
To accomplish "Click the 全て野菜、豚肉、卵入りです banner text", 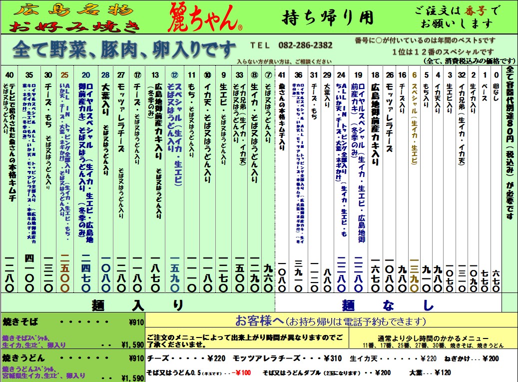I will point(124,49).
